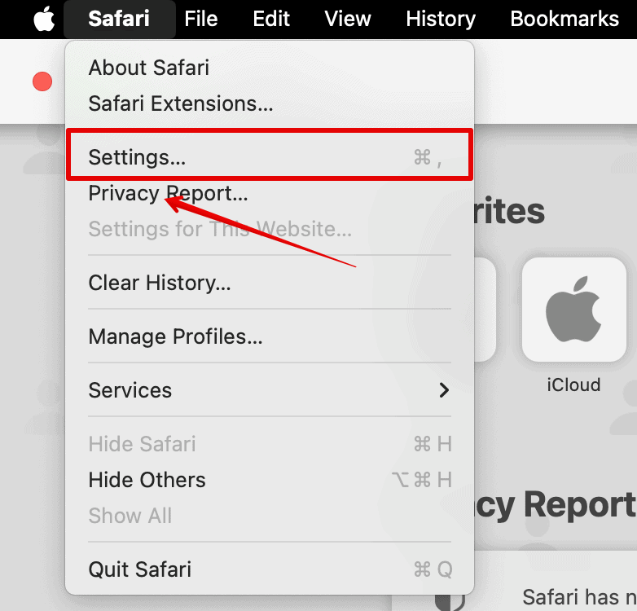
Task: Click Settings for This Website… entry
Action: click(x=220, y=229)
